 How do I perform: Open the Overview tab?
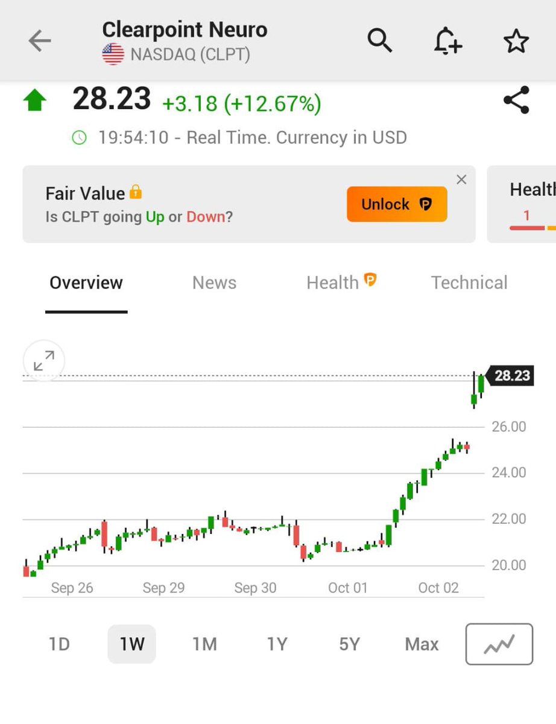point(86,283)
